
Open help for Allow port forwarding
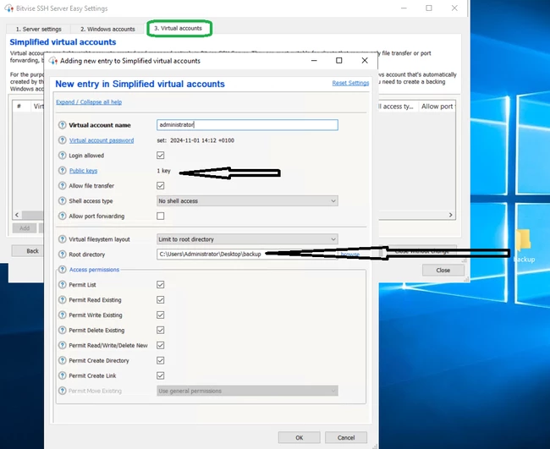[x=62, y=216]
